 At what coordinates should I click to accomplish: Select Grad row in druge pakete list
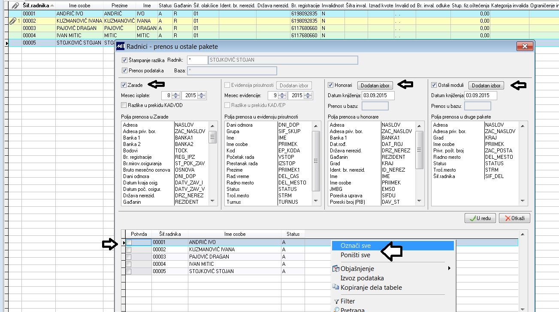tap(475, 138)
